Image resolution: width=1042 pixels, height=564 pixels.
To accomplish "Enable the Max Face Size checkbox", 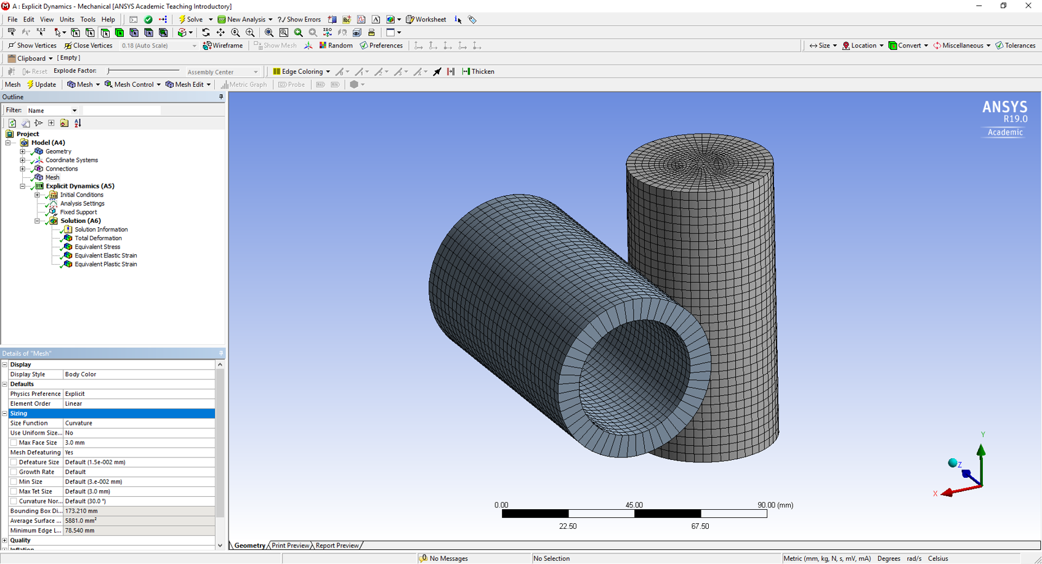I will click(14, 443).
